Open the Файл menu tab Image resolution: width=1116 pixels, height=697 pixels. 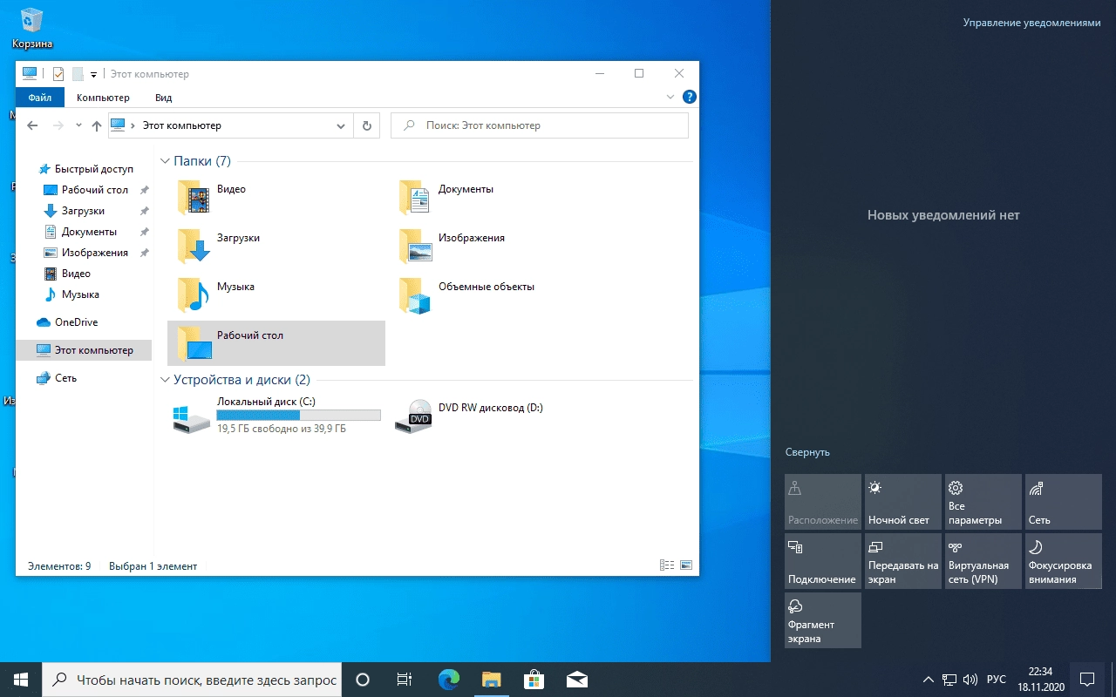[40, 98]
